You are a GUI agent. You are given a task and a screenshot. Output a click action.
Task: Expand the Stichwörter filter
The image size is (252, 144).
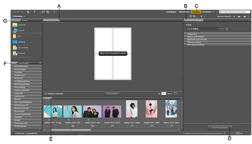click(26, 75)
